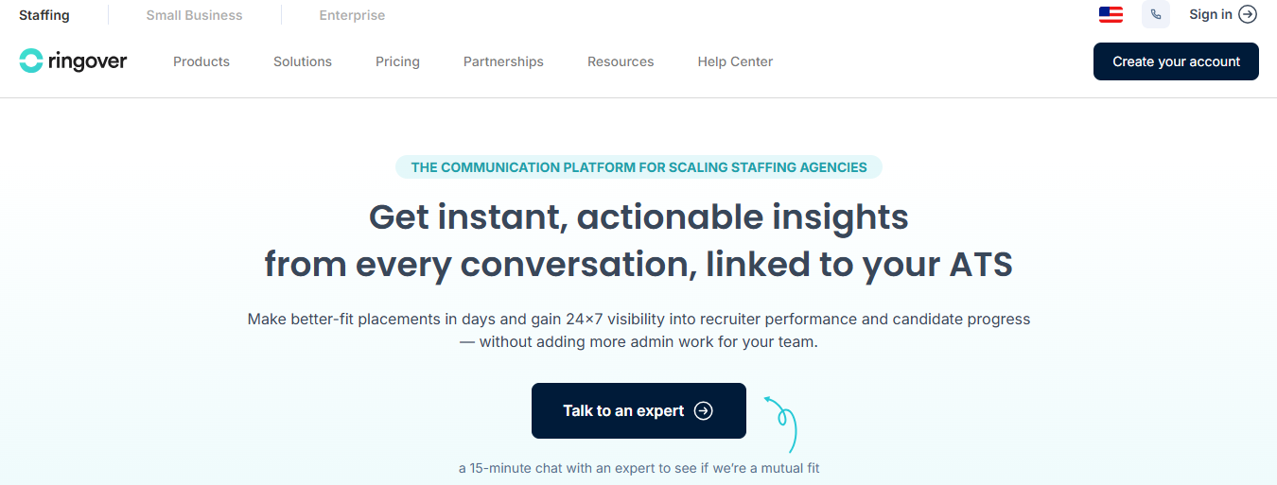Image resolution: width=1277 pixels, height=485 pixels.
Task: Open the US flag language selector
Action: point(1111,14)
